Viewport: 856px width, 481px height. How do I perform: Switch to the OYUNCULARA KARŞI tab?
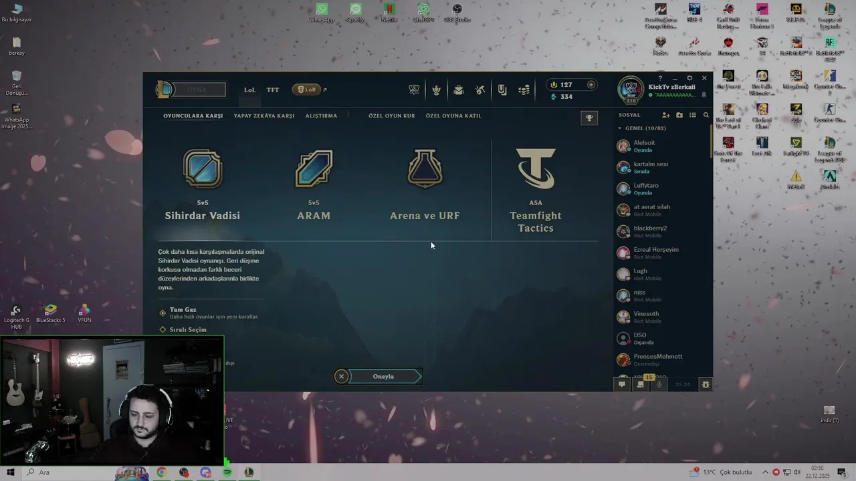[193, 116]
